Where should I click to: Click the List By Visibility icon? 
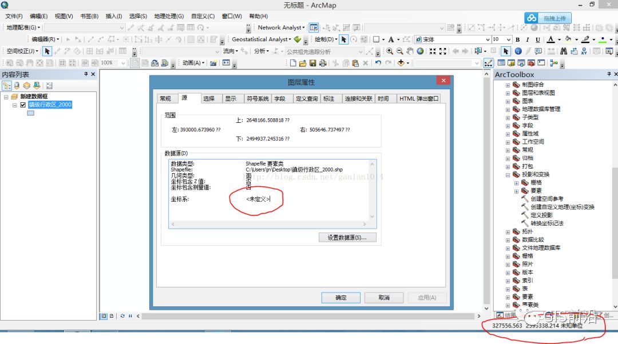[x=27, y=85]
